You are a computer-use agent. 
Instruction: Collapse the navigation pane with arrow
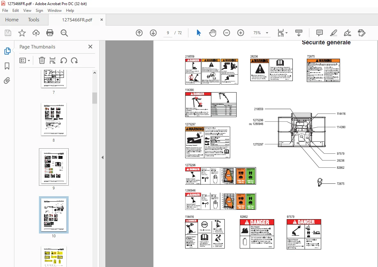102,157
